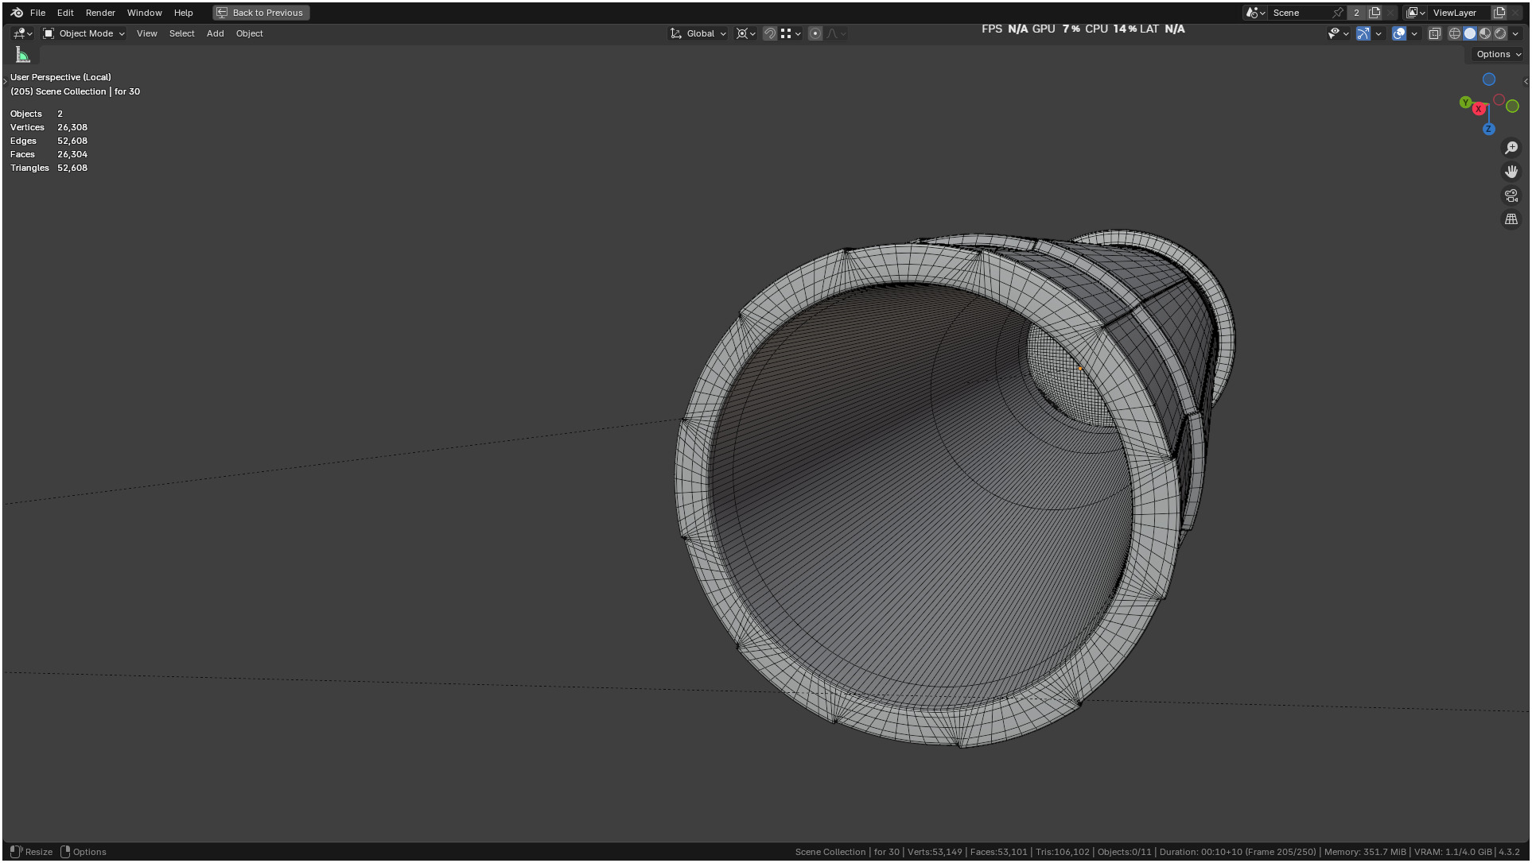Select material preview shading mode
The width and height of the screenshot is (1532, 863).
pyautogui.click(x=1485, y=33)
